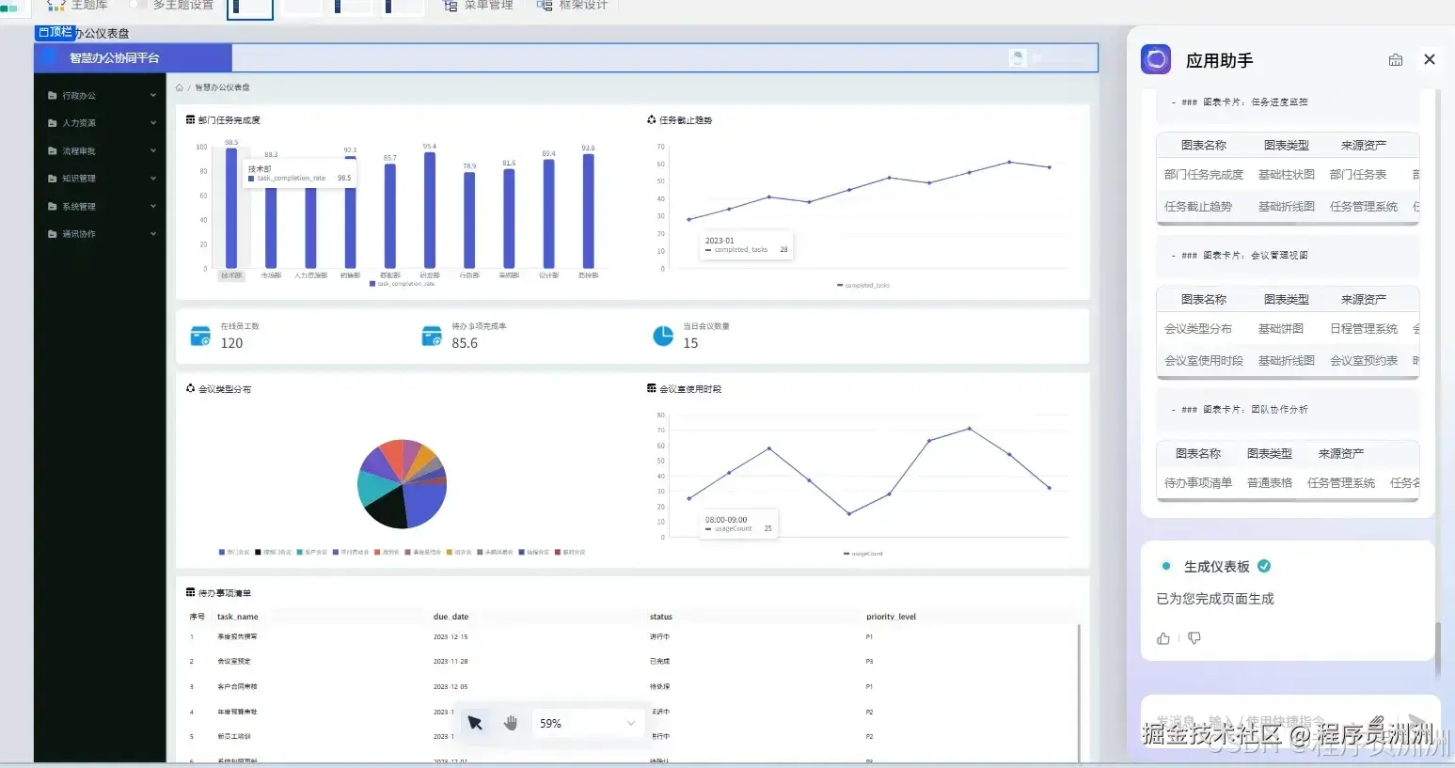Click the task_name column header
This screenshot has width=1455, height=768.
click(x=238, y=617)
